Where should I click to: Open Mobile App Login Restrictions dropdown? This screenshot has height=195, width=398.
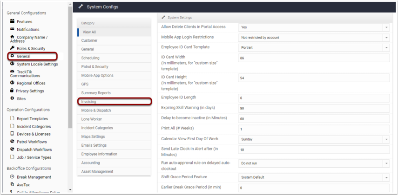coord(314,38)
